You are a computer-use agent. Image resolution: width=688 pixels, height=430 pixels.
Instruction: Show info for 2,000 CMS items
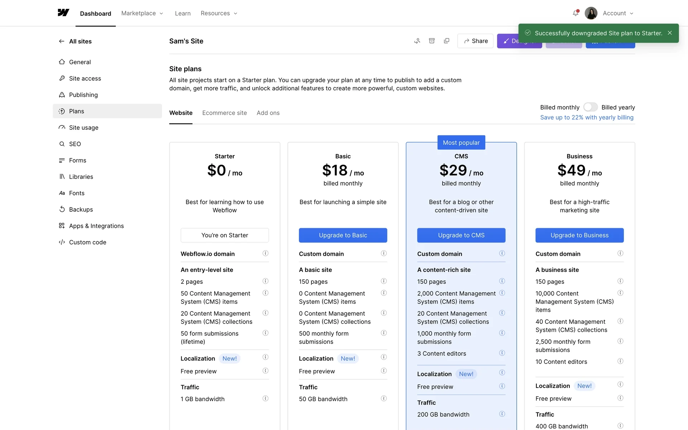502,293
